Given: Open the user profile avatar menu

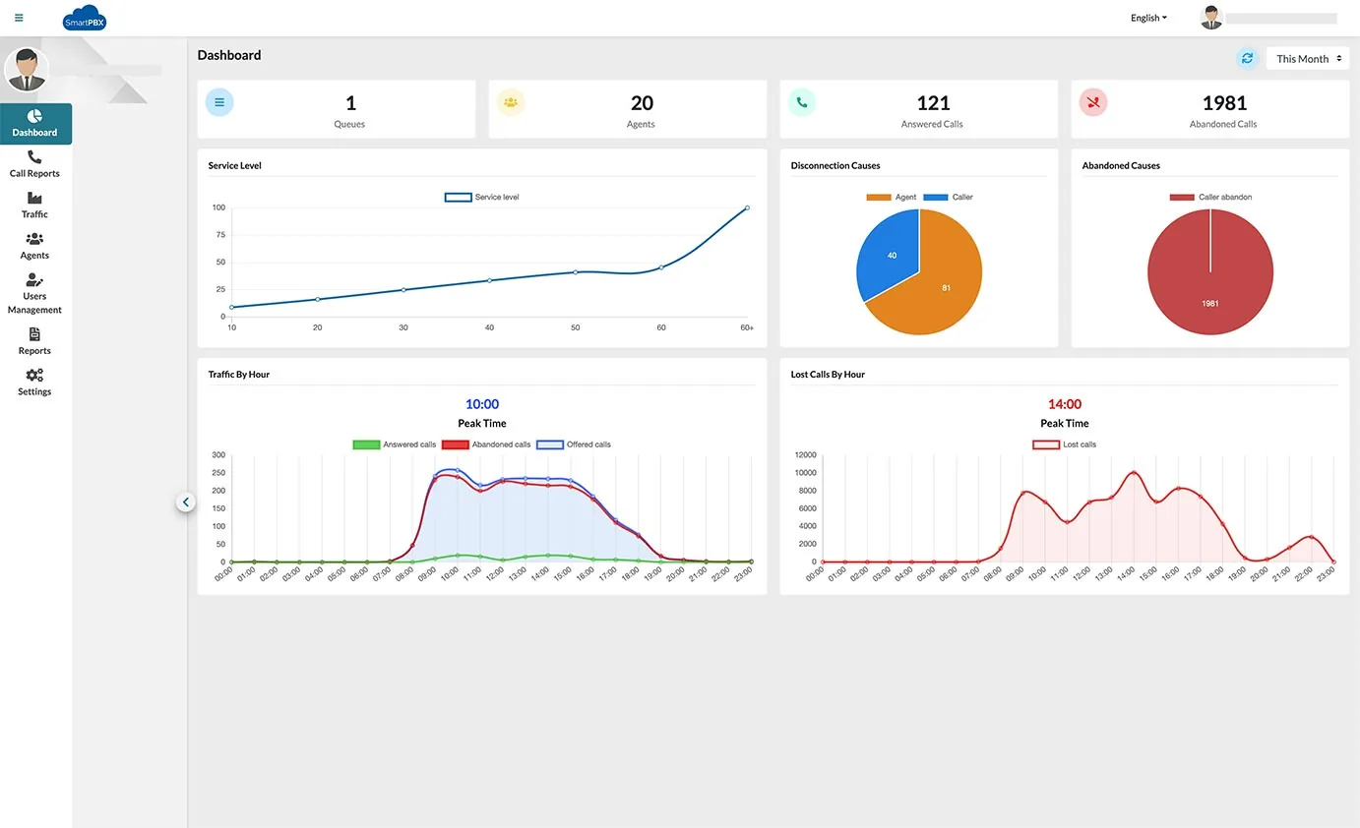Looking at the screenshot, I should pos(1210,17).
